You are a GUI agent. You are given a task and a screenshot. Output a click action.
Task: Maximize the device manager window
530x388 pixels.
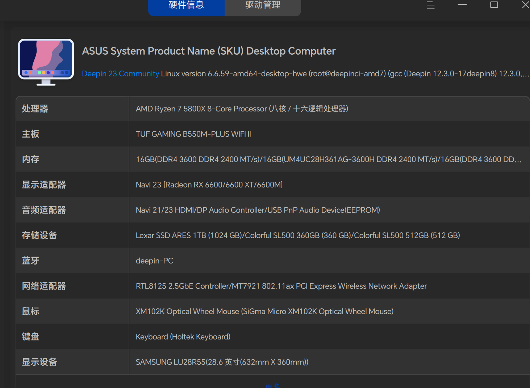click(494, 5)
